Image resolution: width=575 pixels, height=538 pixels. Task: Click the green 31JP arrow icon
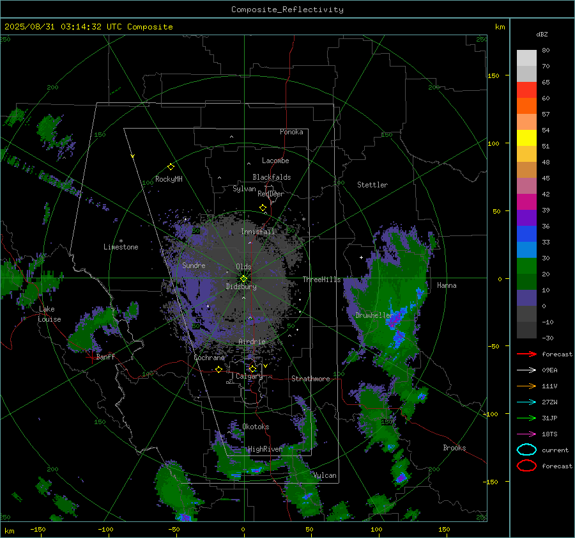pos(526,418)
